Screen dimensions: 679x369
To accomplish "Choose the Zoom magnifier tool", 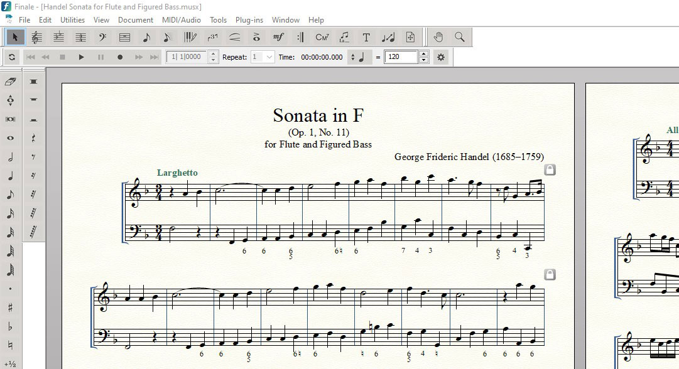I will click(460, 37).
